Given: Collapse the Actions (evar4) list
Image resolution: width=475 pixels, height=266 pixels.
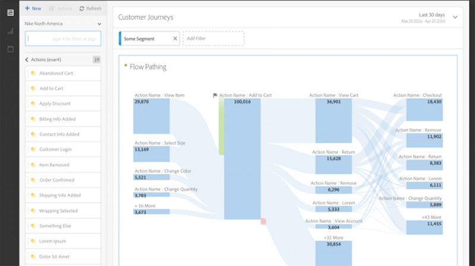Looking at the screenshot, I should coord(27,60).
